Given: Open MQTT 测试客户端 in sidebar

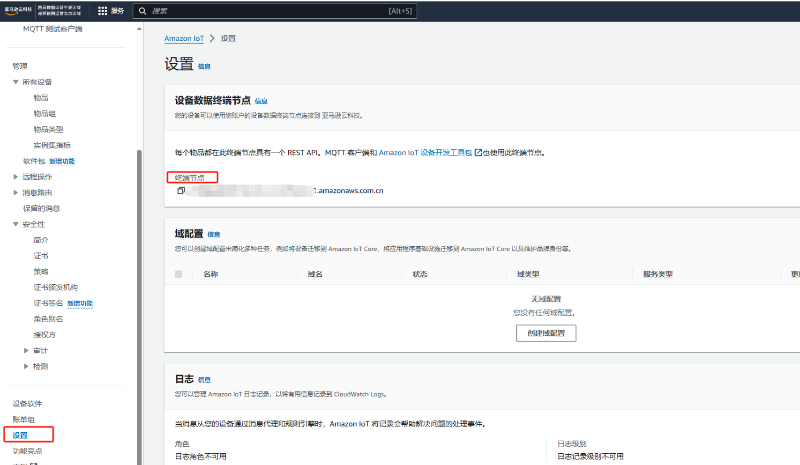Looking at the screenshot, I should tap(52, 29).
